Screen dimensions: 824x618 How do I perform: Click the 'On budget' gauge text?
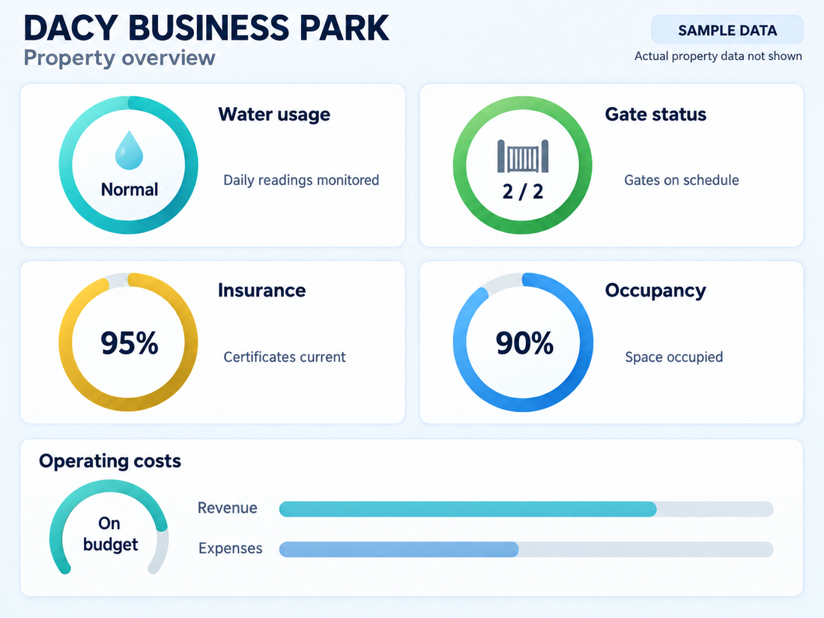(x=110, y=534)
